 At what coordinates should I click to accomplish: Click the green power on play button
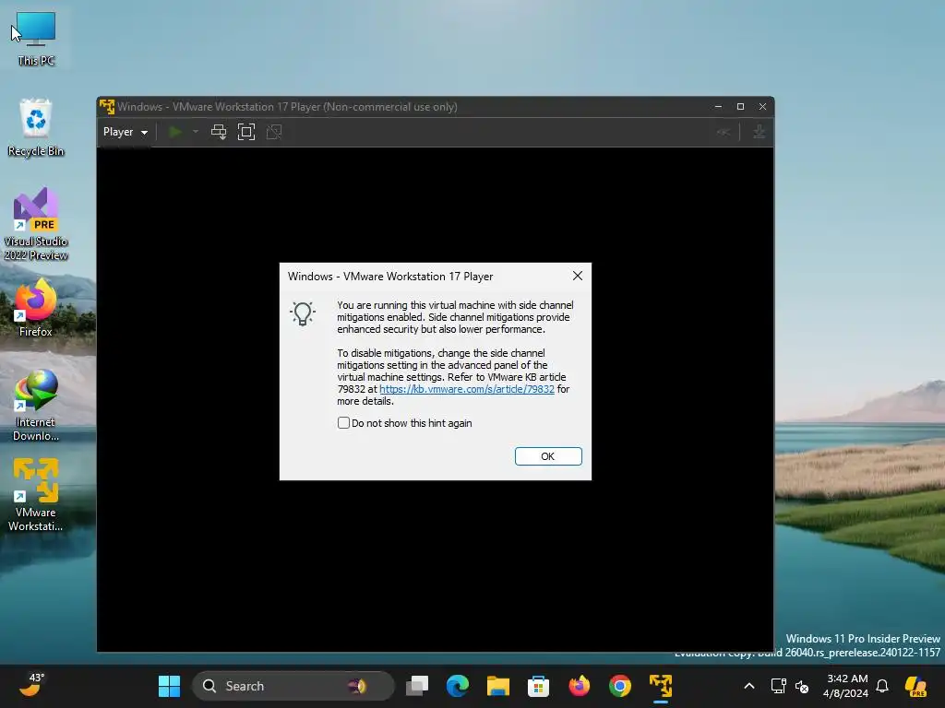[174, 132]
